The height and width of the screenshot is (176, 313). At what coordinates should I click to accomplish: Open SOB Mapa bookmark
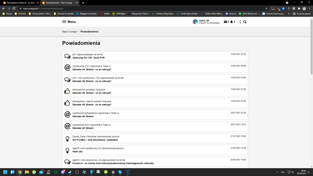(119, 14)
